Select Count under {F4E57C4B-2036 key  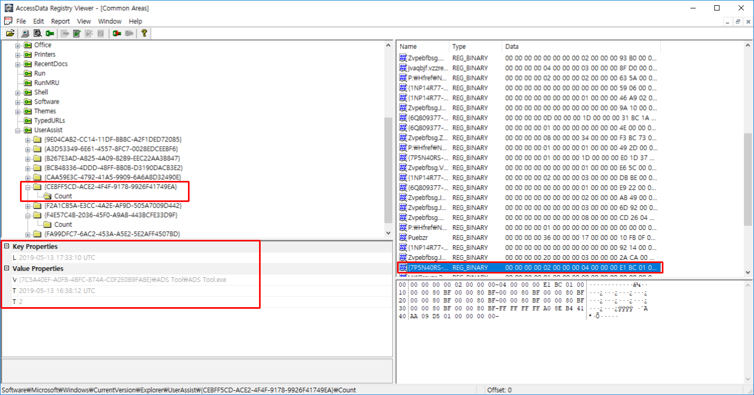point(63,225)
